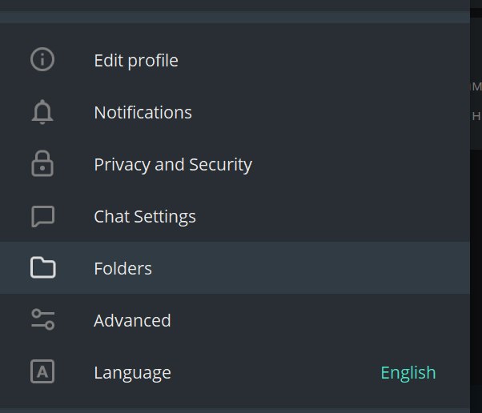Open Chat Settings text entry
Viewport: 482px width, 413px height.
(145, 217)
